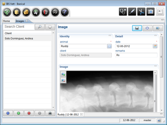Remove picture with red-mark image icon
The width and height of the screenshot is (167, 125).
pos(63,80)
